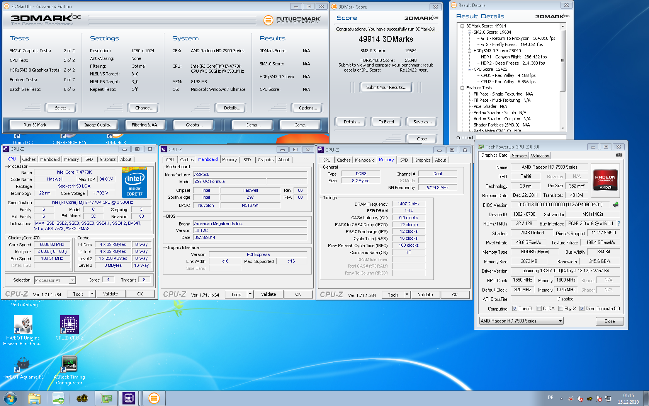Click the Graphs... button in 3DMark06

click(x=194, y=125)
